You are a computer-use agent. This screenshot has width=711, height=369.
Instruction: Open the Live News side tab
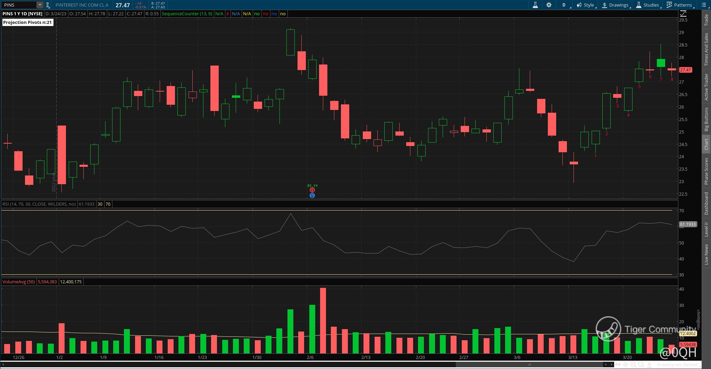pos(706,254)
